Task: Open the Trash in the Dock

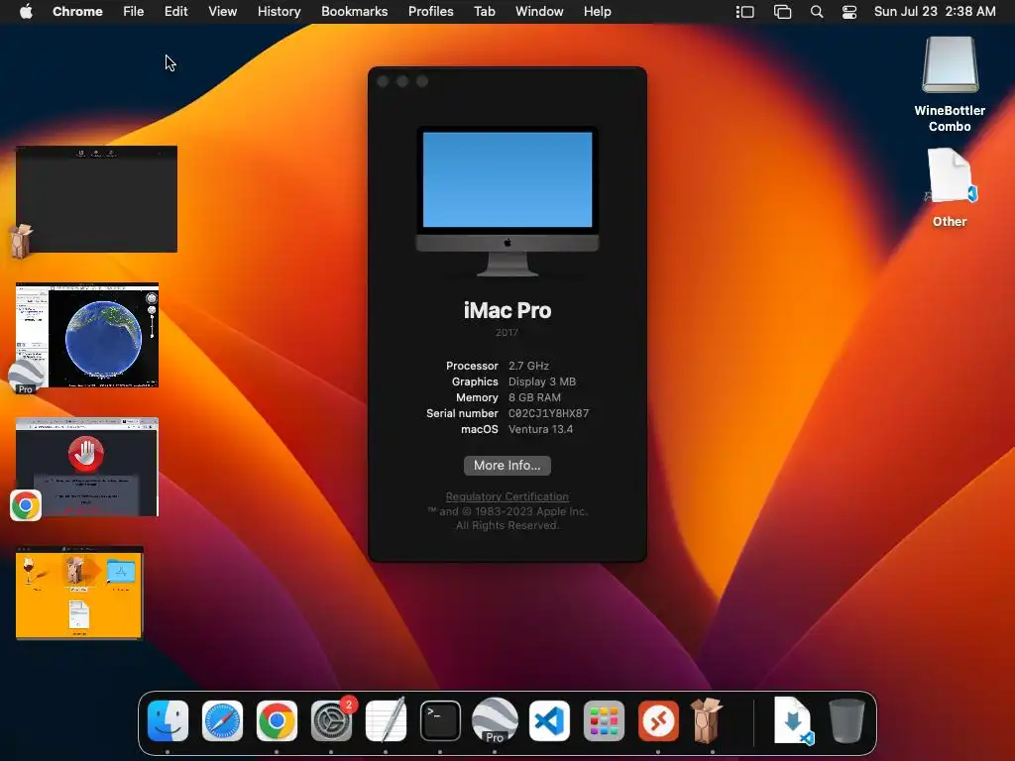Action: pyautogui.click(x=846, y=720)
